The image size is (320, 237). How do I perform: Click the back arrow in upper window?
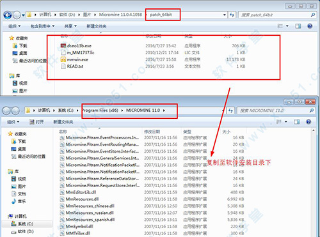pyautogui.click(x=8, y=15)
